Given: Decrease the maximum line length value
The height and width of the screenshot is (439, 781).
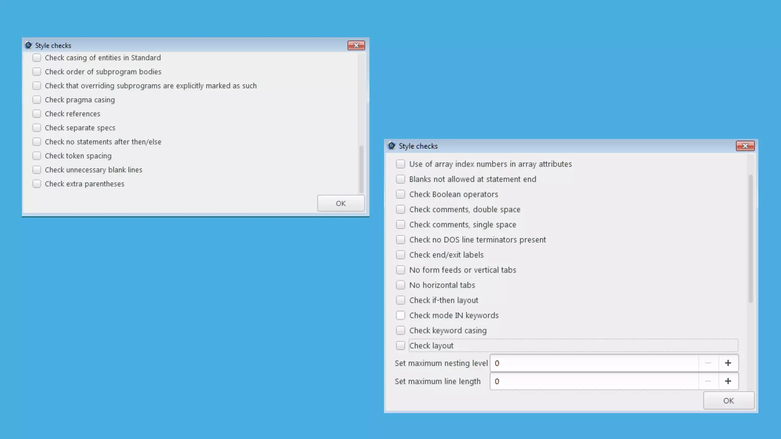Looking at the screenshot, I should (708, 381).
